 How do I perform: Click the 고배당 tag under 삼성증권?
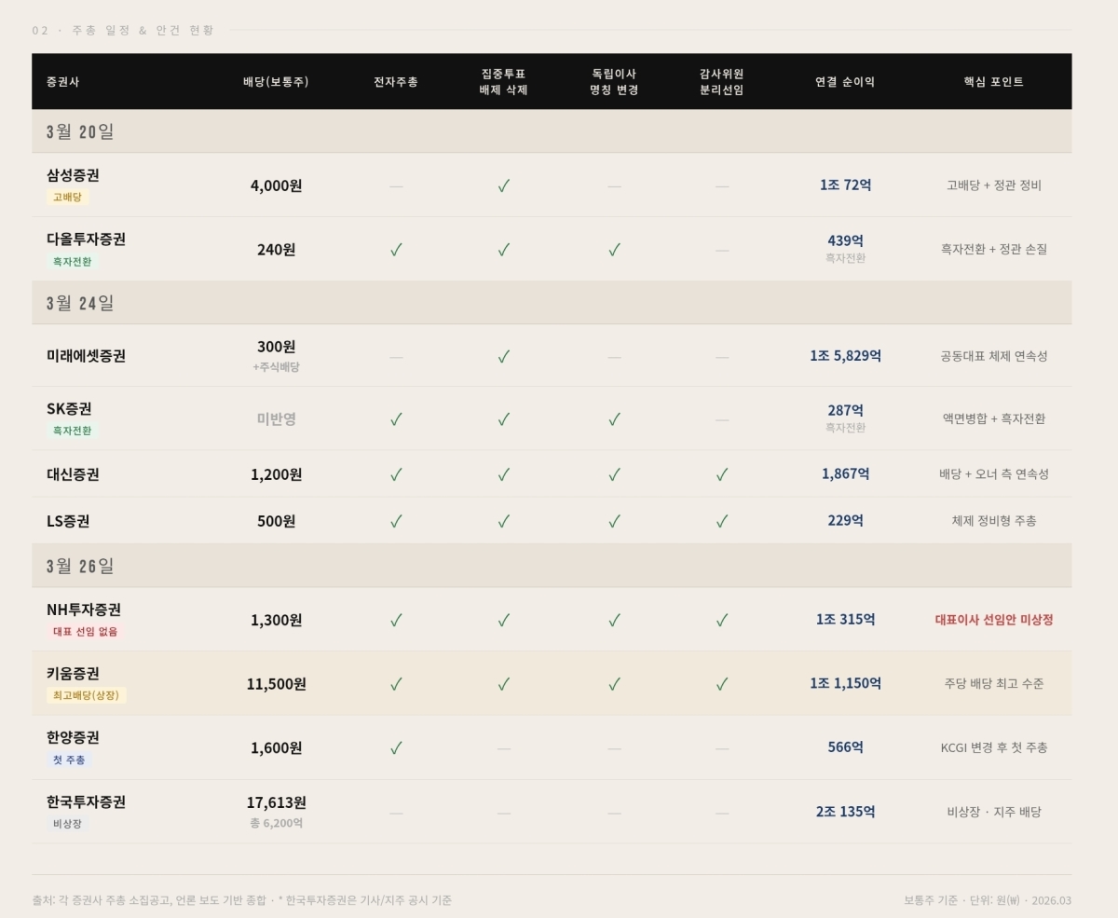pyautogui.click(x=68, y=198)
